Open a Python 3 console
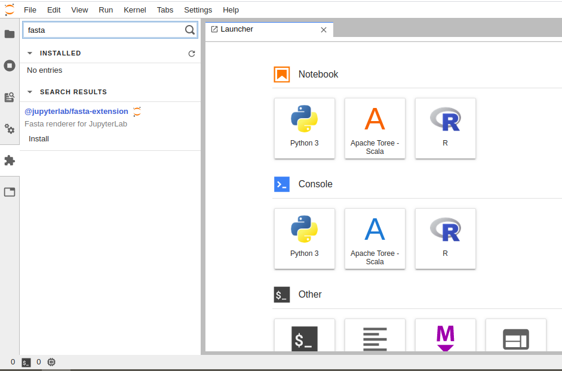Screen dimensions: 562x371 (x=305, y=239)
